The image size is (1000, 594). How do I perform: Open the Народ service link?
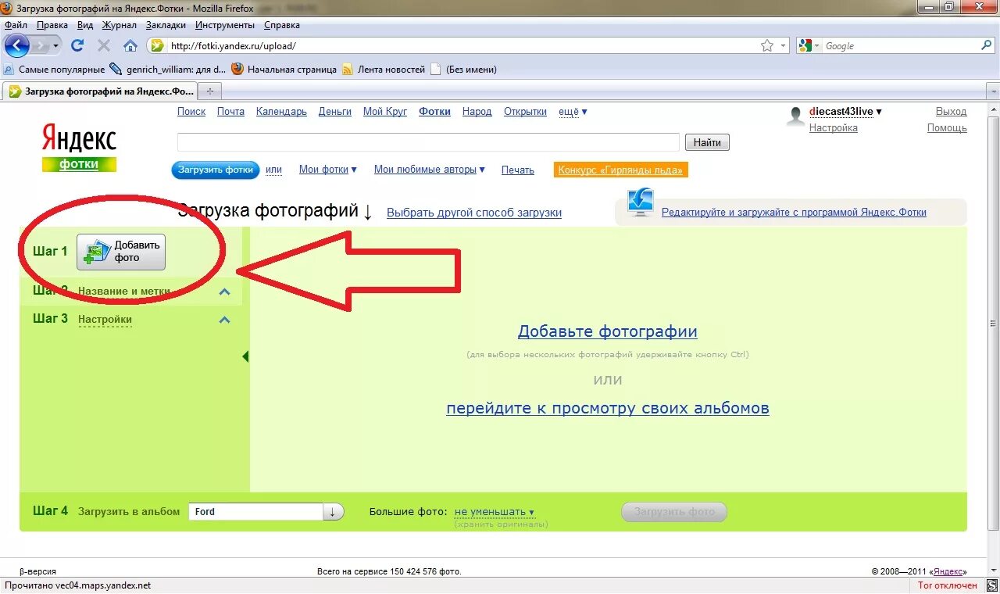(477, 112)
